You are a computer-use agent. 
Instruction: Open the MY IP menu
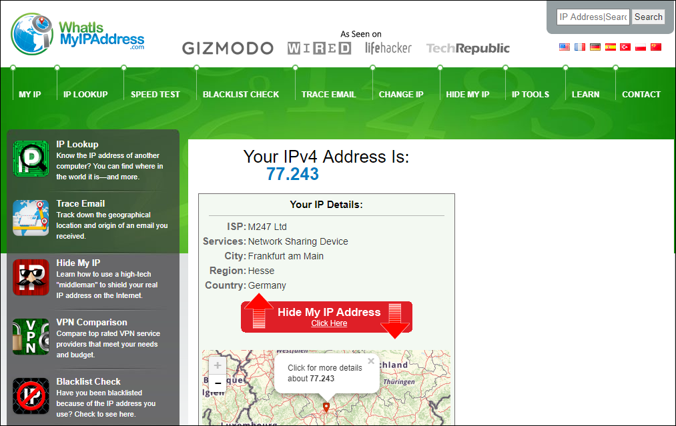pos(30,94)
